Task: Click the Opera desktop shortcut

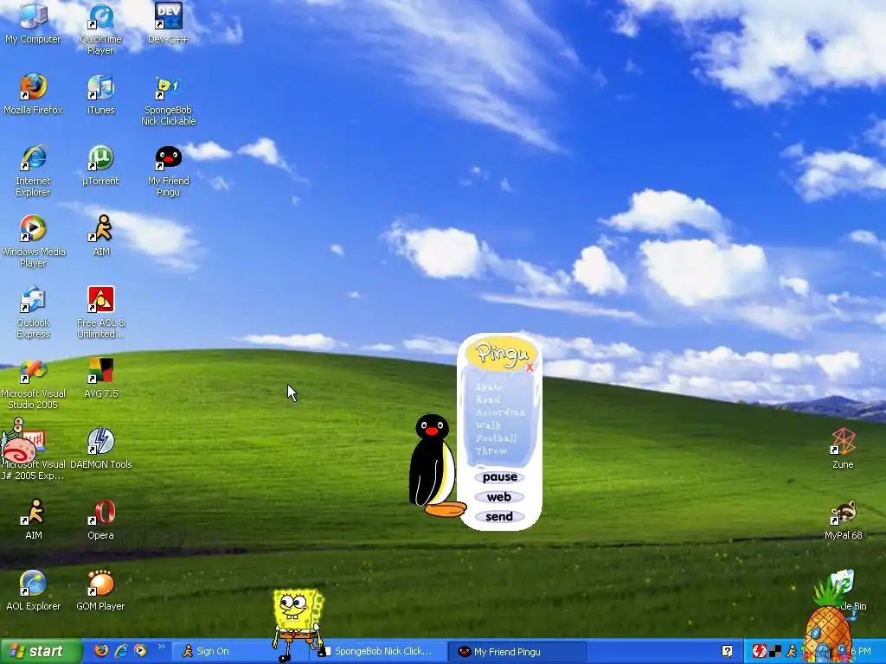Action: click(100, 519)
